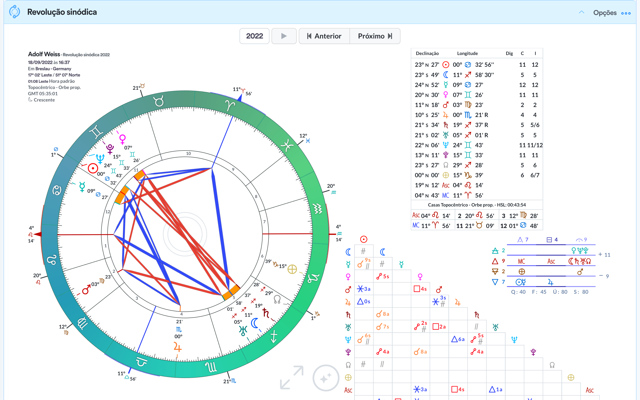The height and width of the screenshot is (400, 640).
Task: Go to Anterior revolution
Action: click(x=324, y=36)
